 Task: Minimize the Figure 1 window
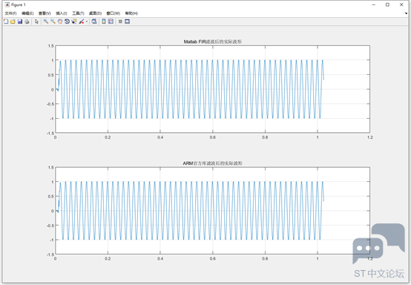coord(374,4)
